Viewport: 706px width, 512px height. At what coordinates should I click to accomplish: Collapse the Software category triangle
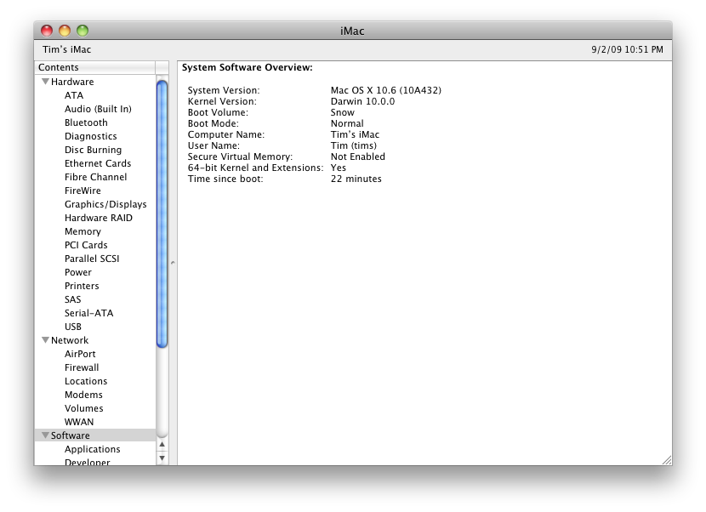pos(45,435)
